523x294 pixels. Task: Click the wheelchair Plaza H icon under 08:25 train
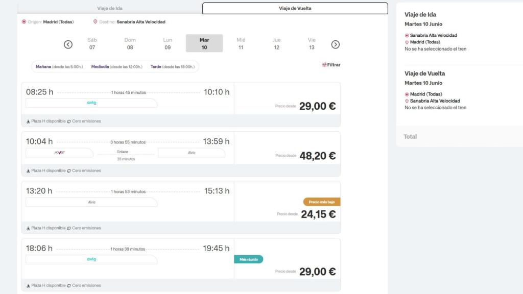pos(27,121)
